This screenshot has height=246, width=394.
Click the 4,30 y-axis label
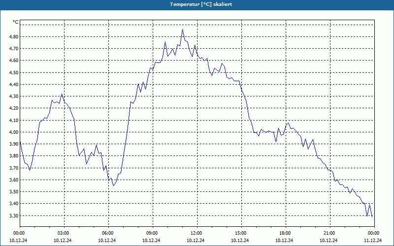(14, 96)
